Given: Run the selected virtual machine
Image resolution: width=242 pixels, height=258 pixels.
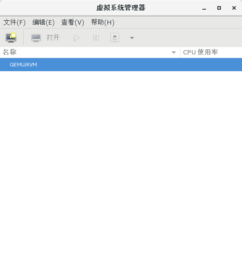Looking at the screenshot, I should coord(77,38).
